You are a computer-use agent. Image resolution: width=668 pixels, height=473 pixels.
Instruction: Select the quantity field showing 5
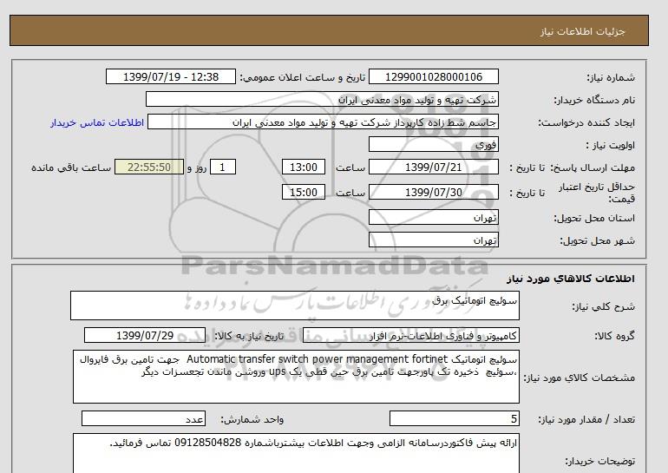tap(454, 418)
